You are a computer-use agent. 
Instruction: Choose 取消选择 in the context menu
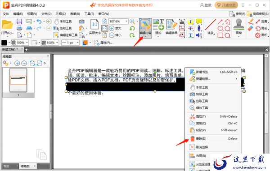pos(213,147)
